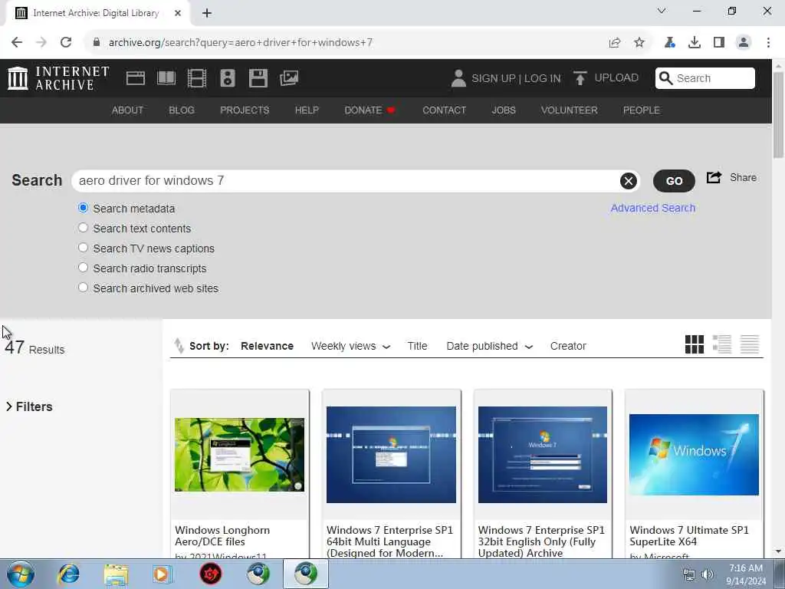Switch to tile grid view
The height and width of the screenshot is (589, 785).
click(x=694, y=344)
